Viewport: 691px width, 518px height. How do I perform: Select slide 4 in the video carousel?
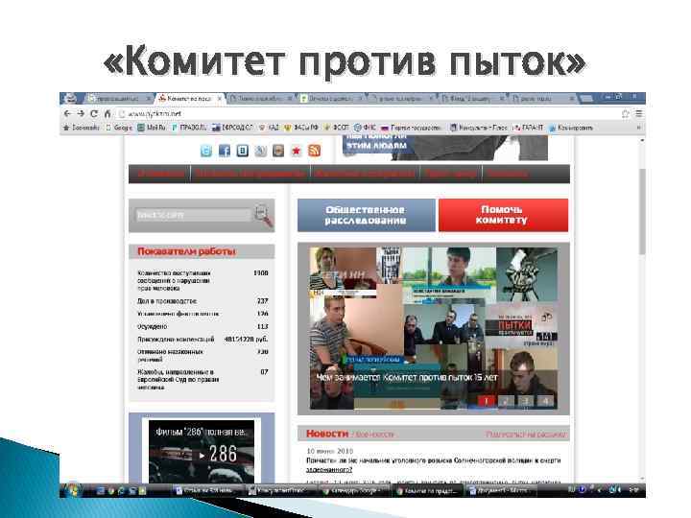[545, 401]
